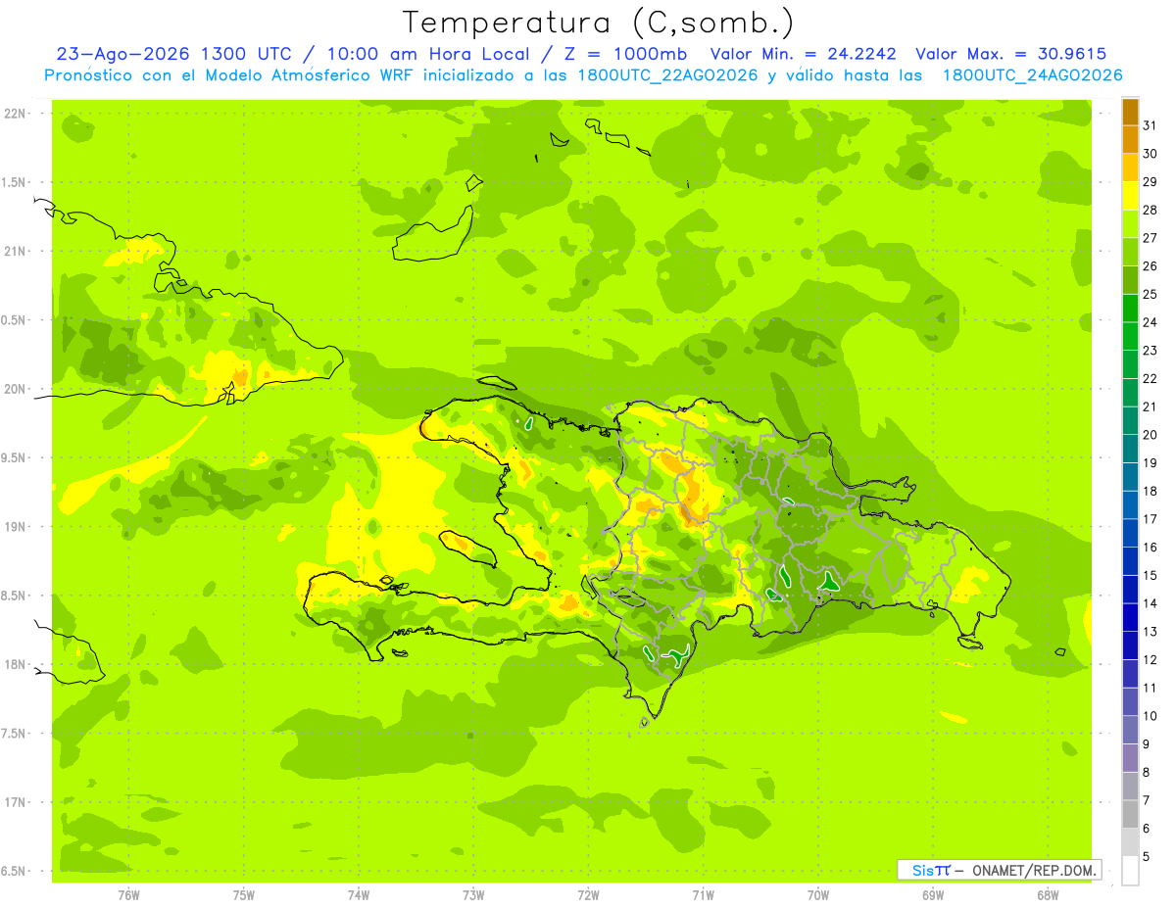The image size is (1176, 908).
Task: Click the legend value "26"
Action: tap(1151, 265)
